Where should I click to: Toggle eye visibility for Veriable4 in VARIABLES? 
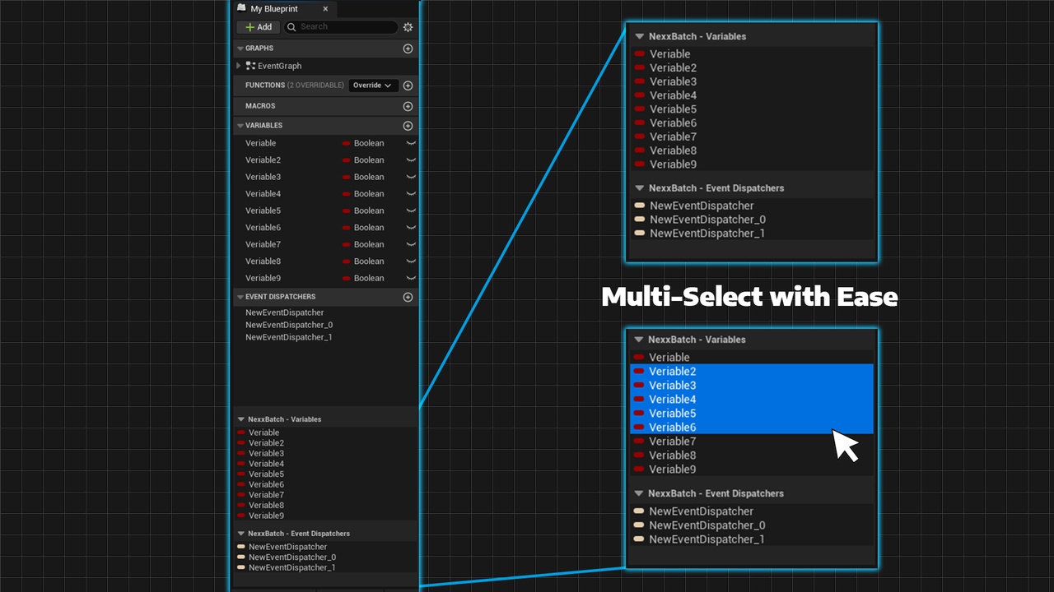[x=411, y=194]
